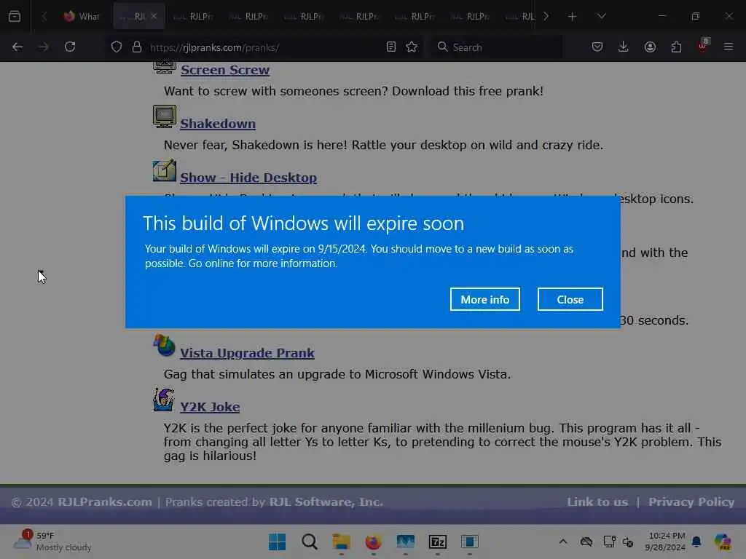Image resolution: width=746 pixels, height=559 pixels.
Task: Close the active RJL tab
Action: pyautogui.click(x=154, y=17)
